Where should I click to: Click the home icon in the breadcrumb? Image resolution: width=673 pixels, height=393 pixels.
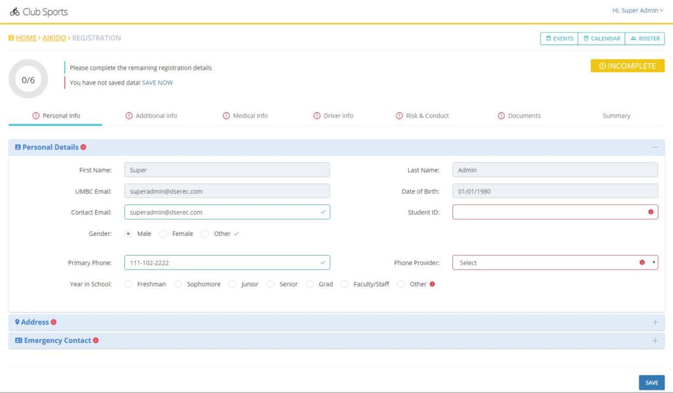(11, 37)
